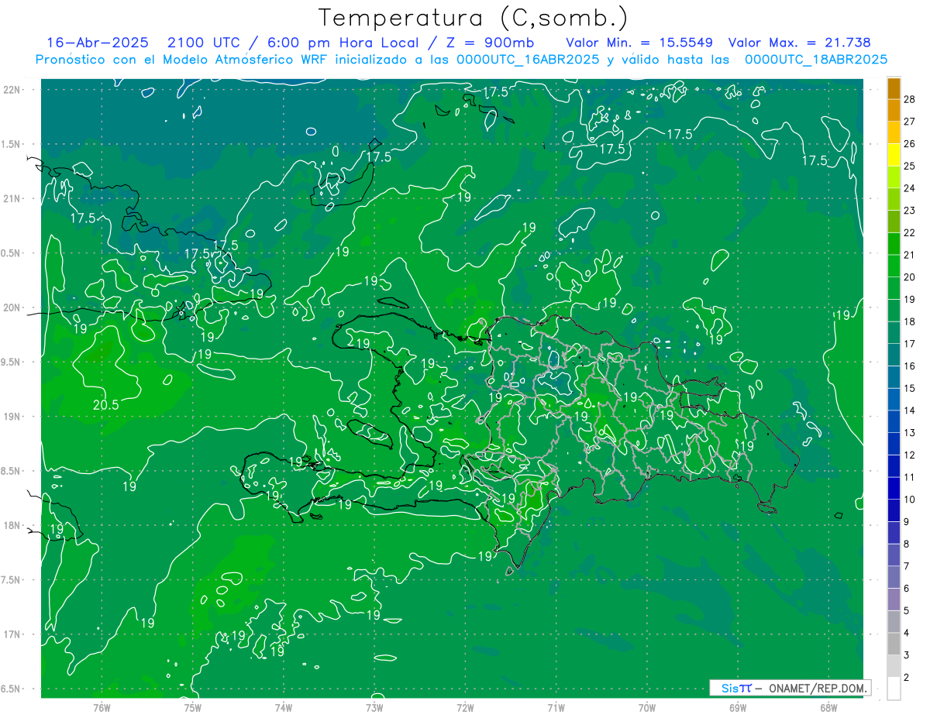The height and width of the screenshot is (718, 930).
Task: Click the '20N' latitude axis label
Action: click(10, 307)
